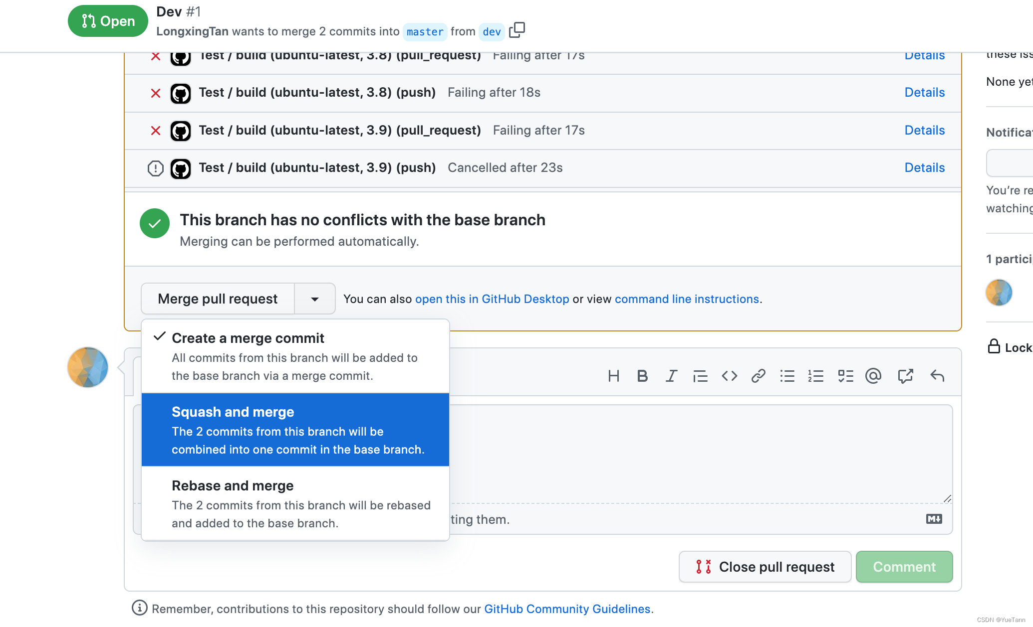
Task: Select the Rebase and merge option
Action: [295, 503]
